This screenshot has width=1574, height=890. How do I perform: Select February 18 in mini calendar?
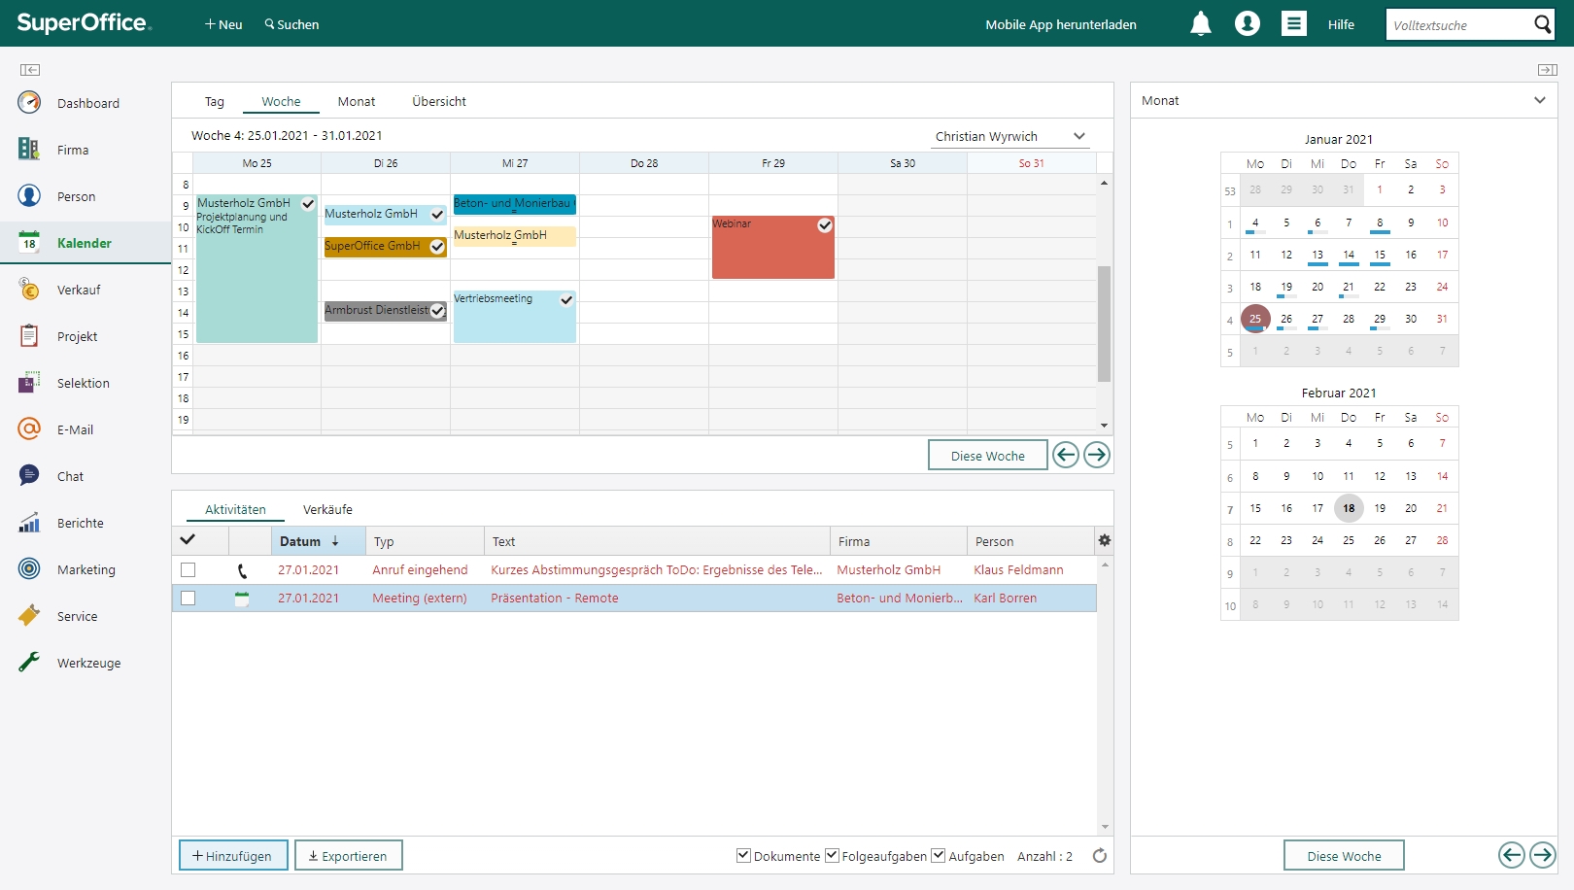1349,508
